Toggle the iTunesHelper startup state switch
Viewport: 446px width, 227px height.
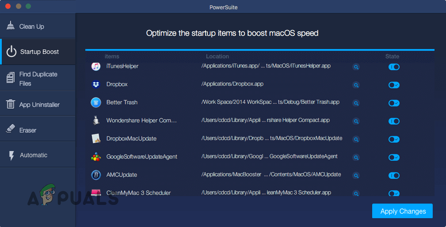394,67
